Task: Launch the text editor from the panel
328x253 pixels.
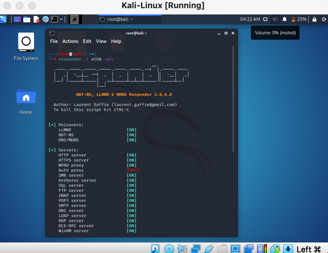Action: point(37,19)
